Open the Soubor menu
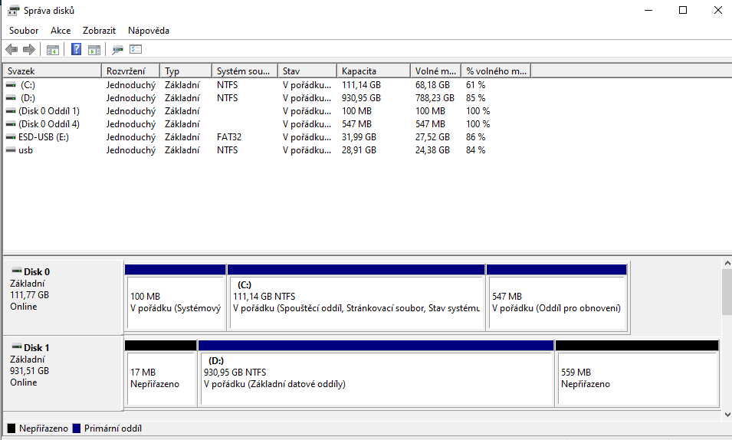The width and height of the screenshot is (732, 440). [24, 31]
